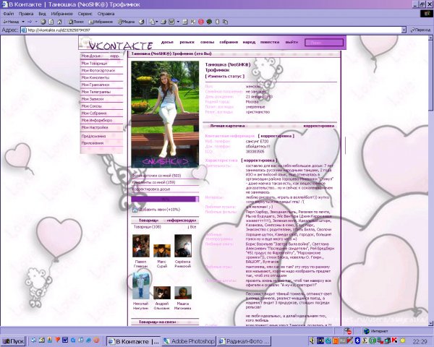Open the Media (Медиа) toolbar panel
Screen dimensions: 434x347
pos(126,22)
